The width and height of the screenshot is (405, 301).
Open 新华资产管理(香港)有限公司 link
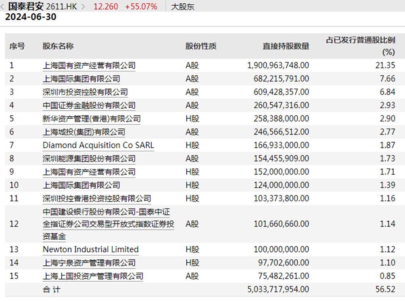point(92,119)
